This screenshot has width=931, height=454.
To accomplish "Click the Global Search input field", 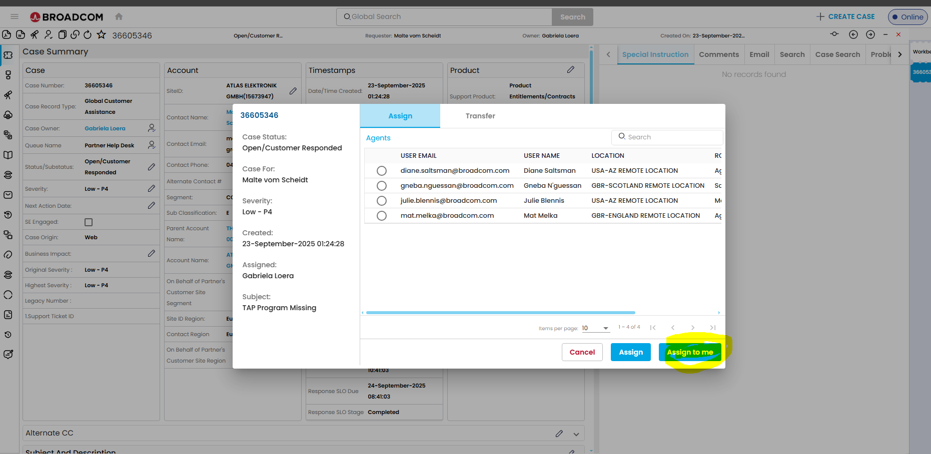I will pyautogui.click(x=444, y=17).
